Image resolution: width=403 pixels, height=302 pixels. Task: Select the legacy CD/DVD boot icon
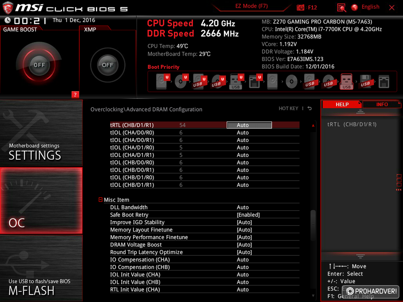click(x=291, y=82)
